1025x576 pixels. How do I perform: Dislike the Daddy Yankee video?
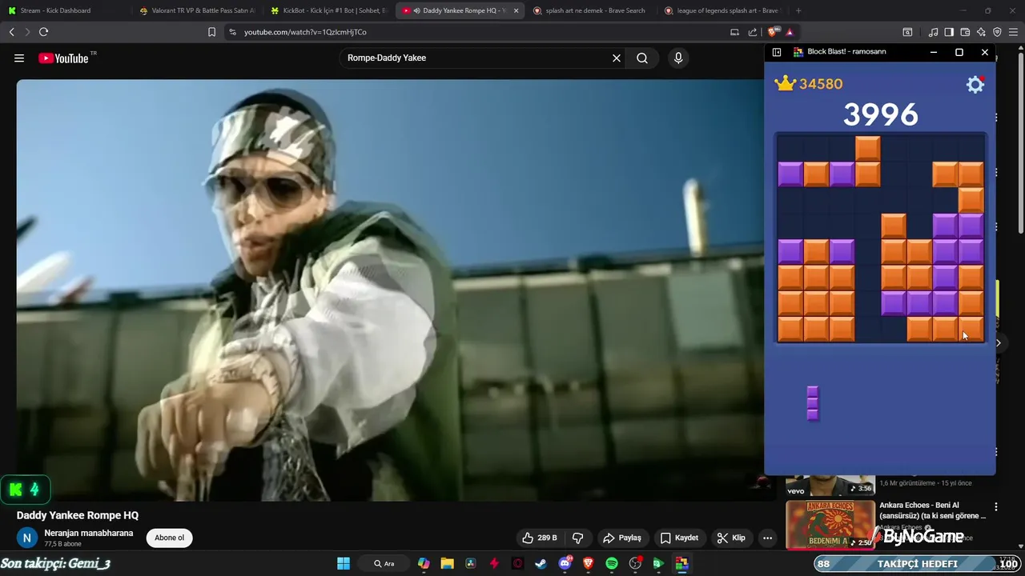coord(577,538)
